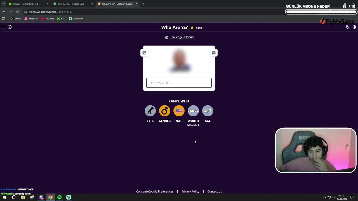The image size is (358, 201).
Task: Click the $3200 WORTH hint circle
Action: 193,111
